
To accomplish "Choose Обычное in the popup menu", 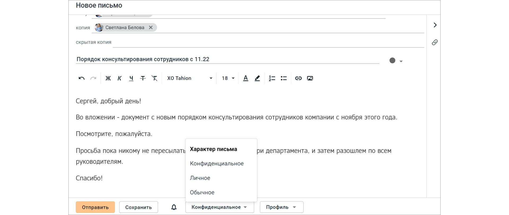I will tap(202, 192).
